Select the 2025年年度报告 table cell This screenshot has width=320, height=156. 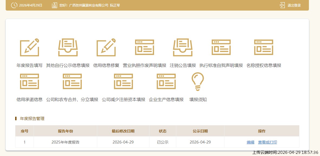65,142
